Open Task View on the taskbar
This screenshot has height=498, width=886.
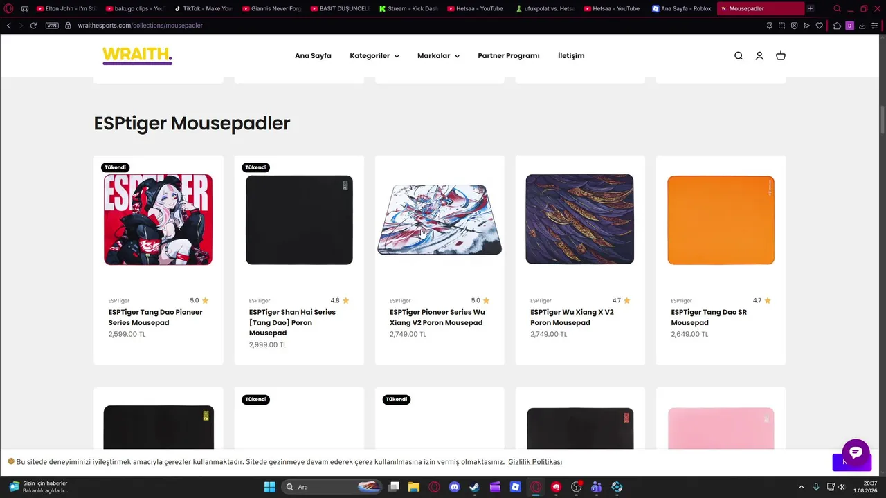394,487
